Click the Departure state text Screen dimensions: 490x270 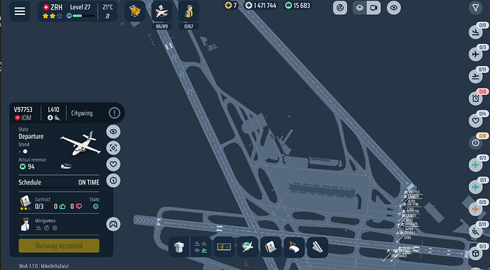point(31,136)
